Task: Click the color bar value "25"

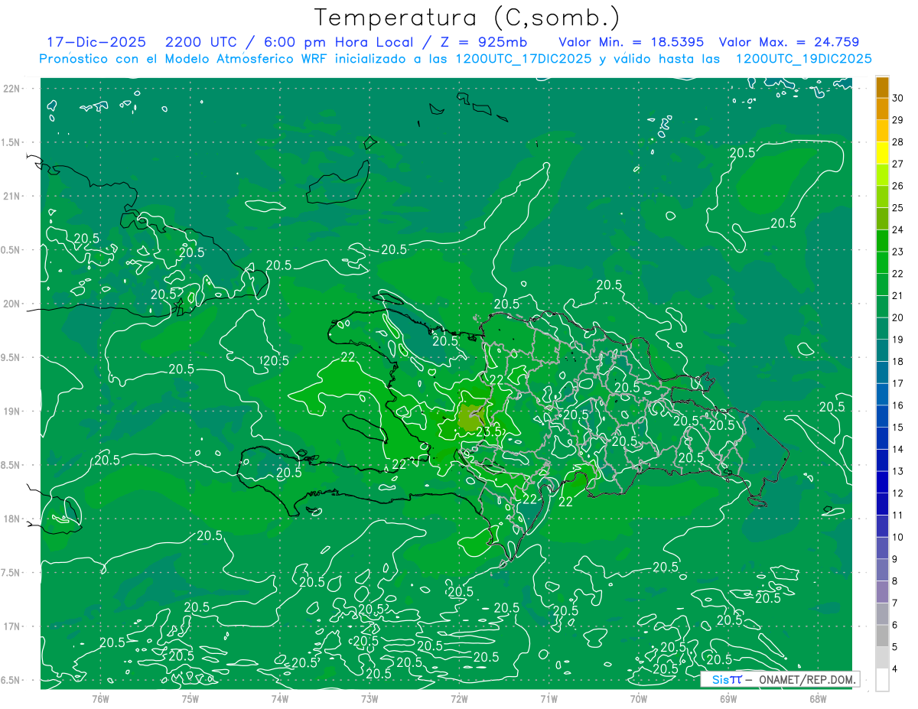Action: pos(898,208)
